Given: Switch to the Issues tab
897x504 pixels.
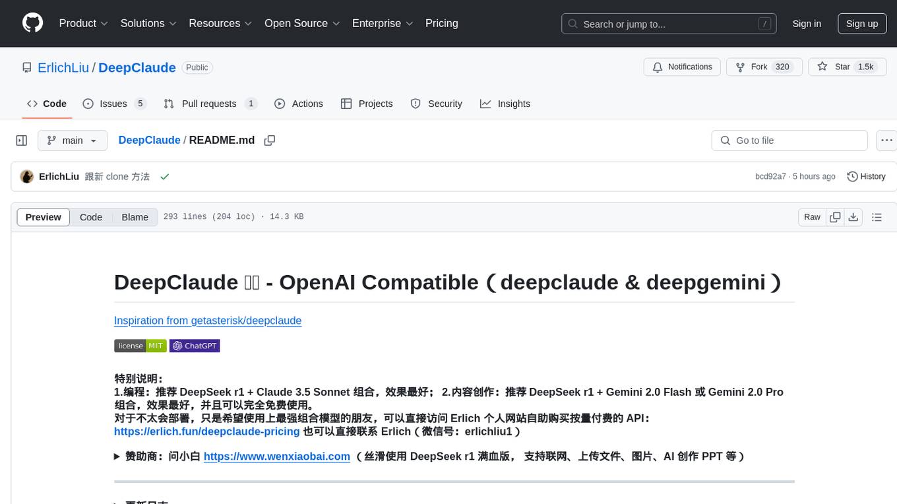Looking at the screenshot, I should click(114, 104).
